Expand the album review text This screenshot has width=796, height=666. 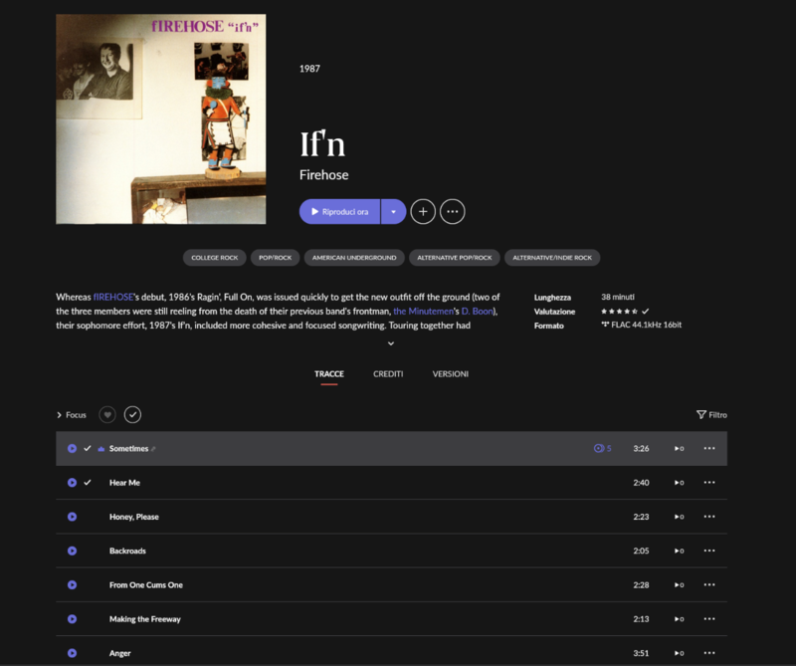(x=391, y=343)
